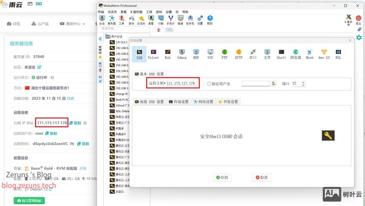Open the 帮助 menu in menu bar
This screenshot has width=365, height=206.
click(185, 12)
